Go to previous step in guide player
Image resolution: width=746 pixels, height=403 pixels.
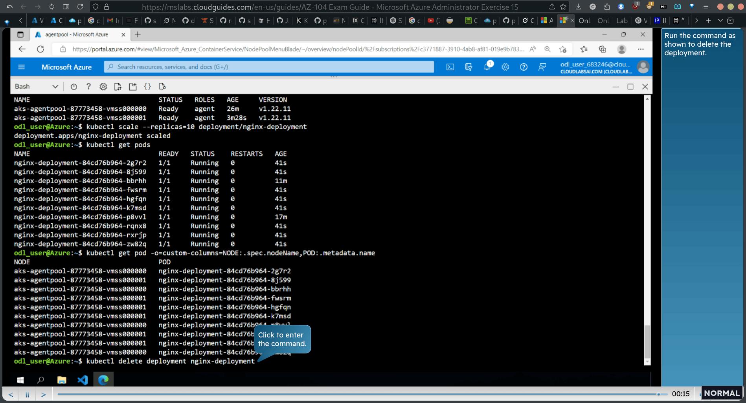[x=11, y=394]
